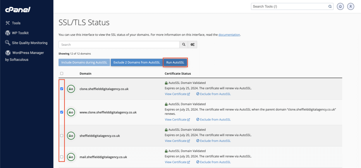Uncheck www.clone.sheffielddigitalagency.co.uk checkbox
This screenshot has width=361, height=168.
pos(61,112)
